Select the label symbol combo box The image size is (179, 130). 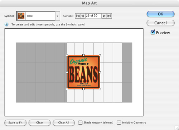click(38, 16)
